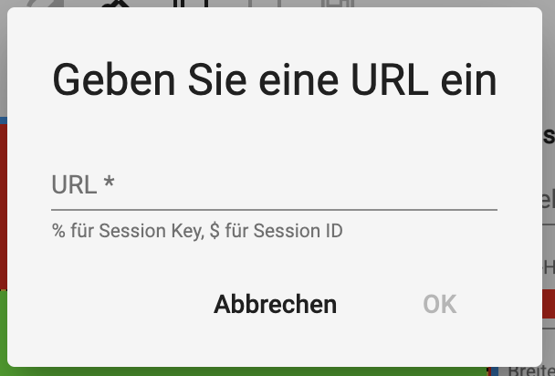
Task: Click the light gray bars icon above dialog
Action: tap(265, 3)
